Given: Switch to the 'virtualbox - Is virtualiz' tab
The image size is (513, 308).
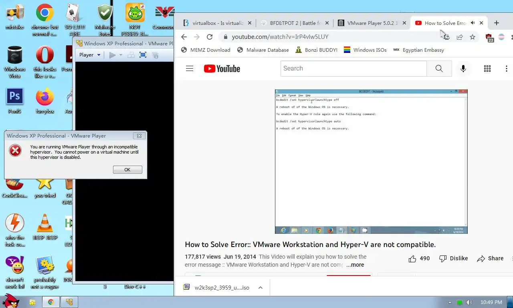Looking at the screenshot, I should [x=218, y=23].
